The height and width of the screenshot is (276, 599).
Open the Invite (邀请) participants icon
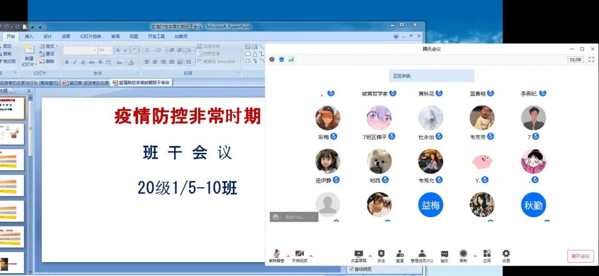pyautogui.click(x=399, y=255)
